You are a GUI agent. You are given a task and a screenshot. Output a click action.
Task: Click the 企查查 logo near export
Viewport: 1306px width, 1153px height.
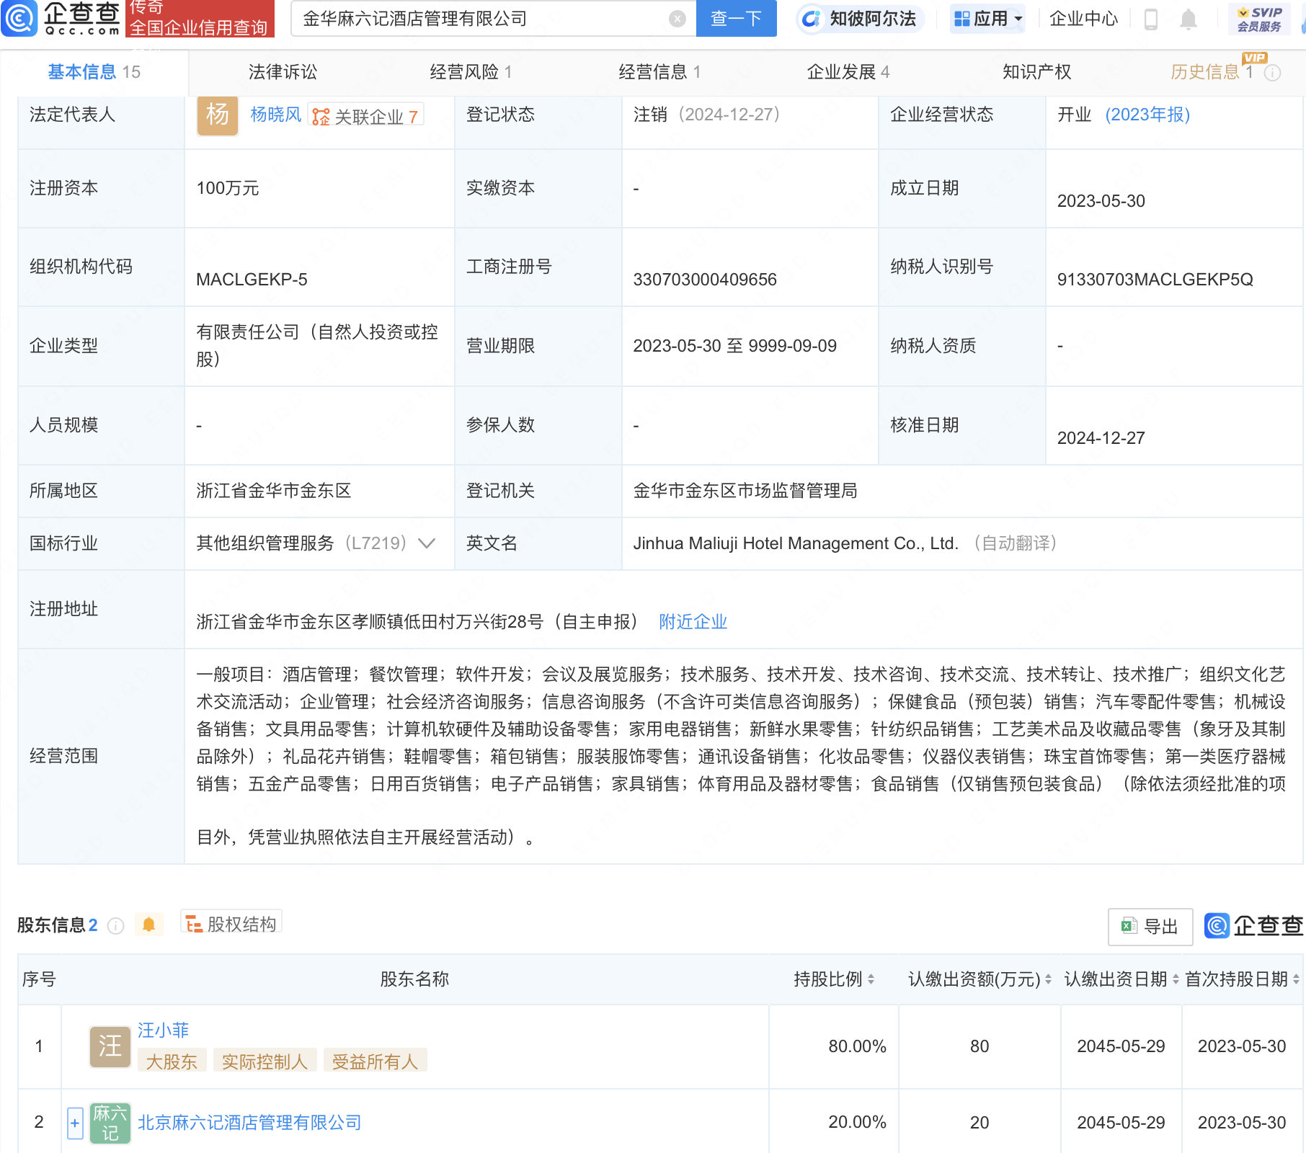[1253, 925]
